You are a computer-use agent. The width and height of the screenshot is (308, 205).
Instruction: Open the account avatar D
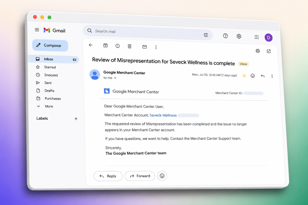pos(269,38)
